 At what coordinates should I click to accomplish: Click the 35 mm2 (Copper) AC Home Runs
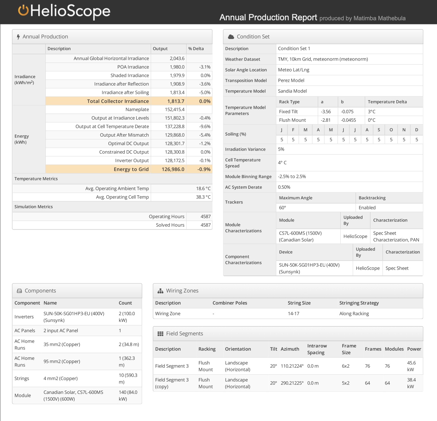pyautogui.click(x=62, y=345)
